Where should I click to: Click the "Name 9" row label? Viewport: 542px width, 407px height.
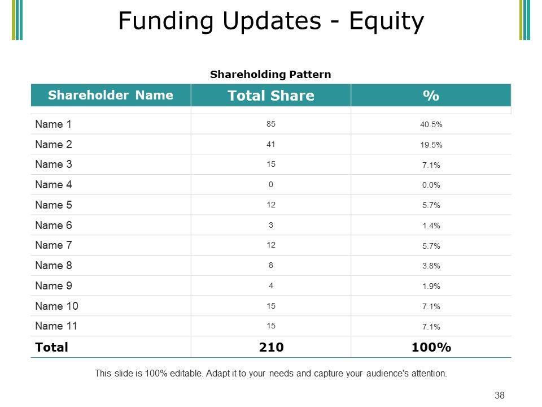[54, 286]
